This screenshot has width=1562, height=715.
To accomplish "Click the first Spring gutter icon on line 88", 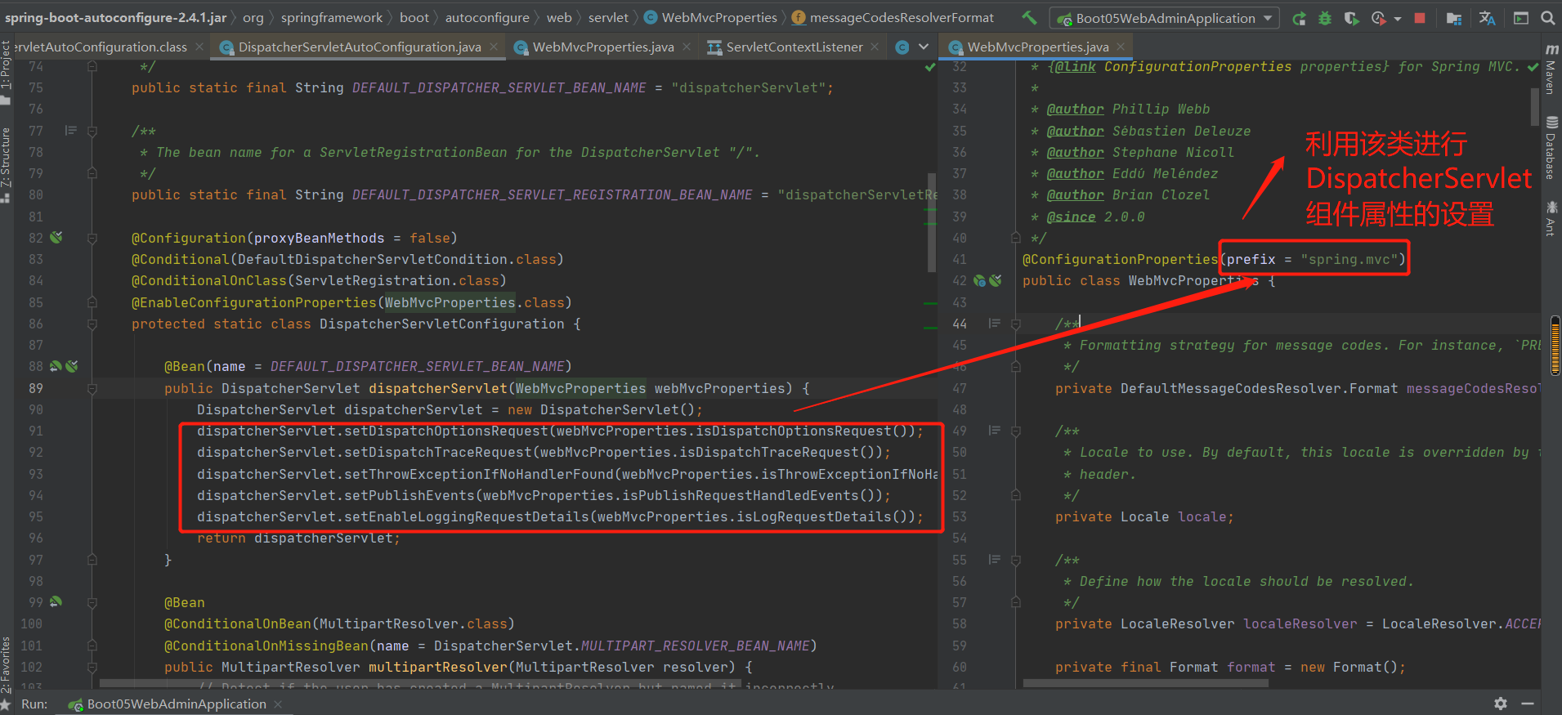I will [56, 366].
